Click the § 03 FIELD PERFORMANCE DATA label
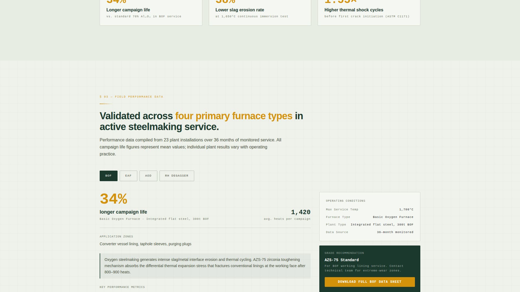The image size is (520, 292). [x=131, y=97]
